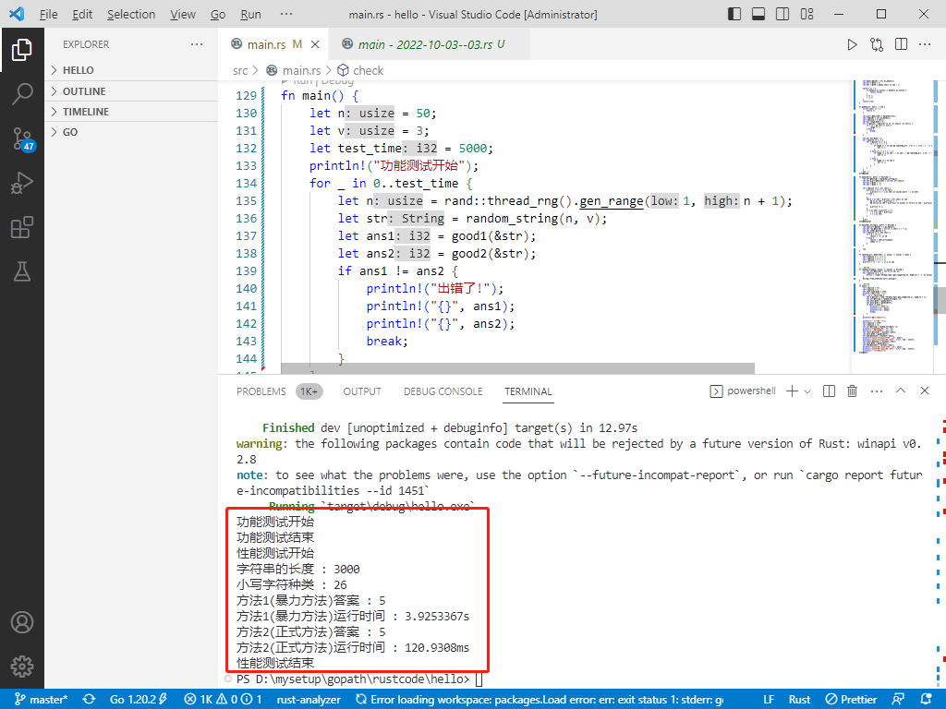This screenshot has width=946, height=709.
Task: Open the terminal launch profile dropdown arrow
Action: pos(807,391)
